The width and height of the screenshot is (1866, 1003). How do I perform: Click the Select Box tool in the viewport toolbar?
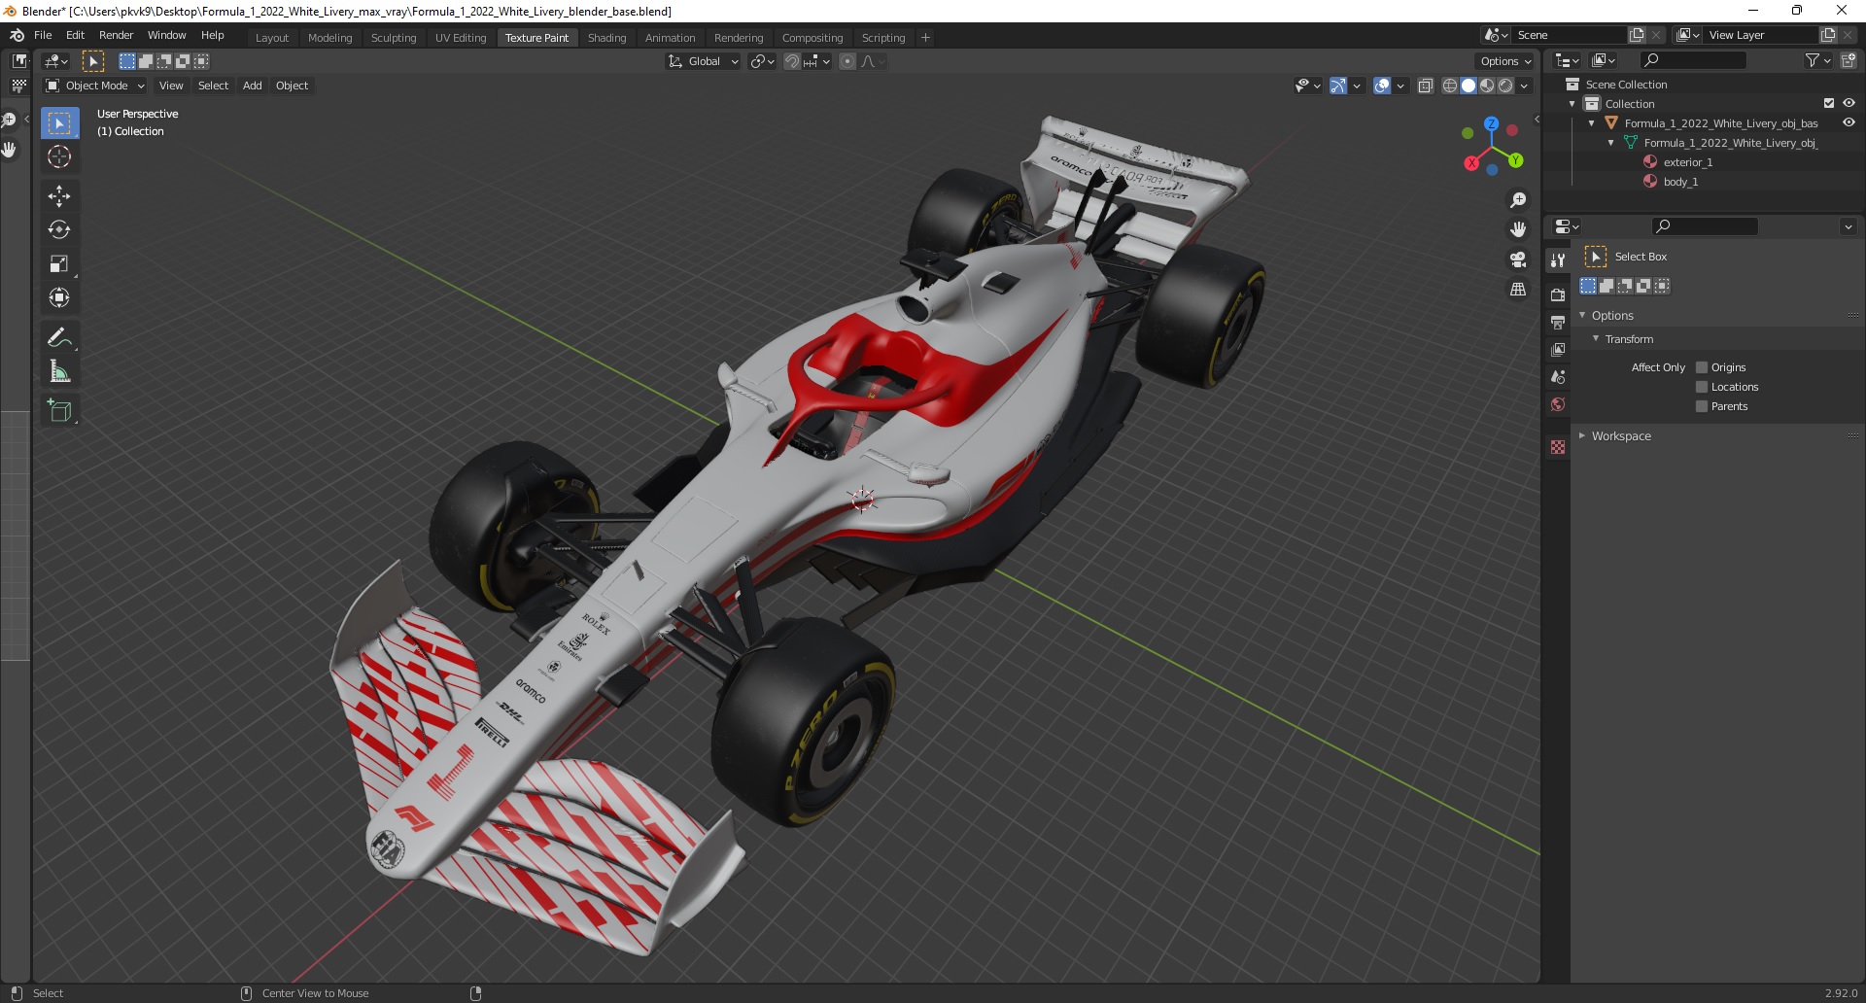pos(59,122)
